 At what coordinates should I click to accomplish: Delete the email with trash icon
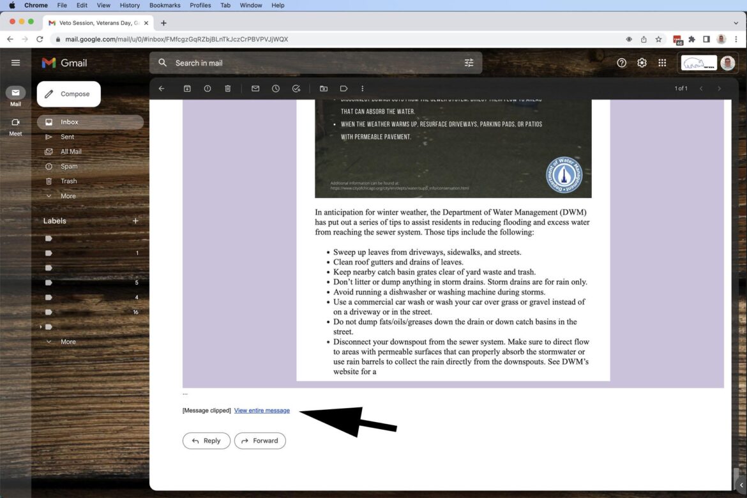(x=228, y=89)
